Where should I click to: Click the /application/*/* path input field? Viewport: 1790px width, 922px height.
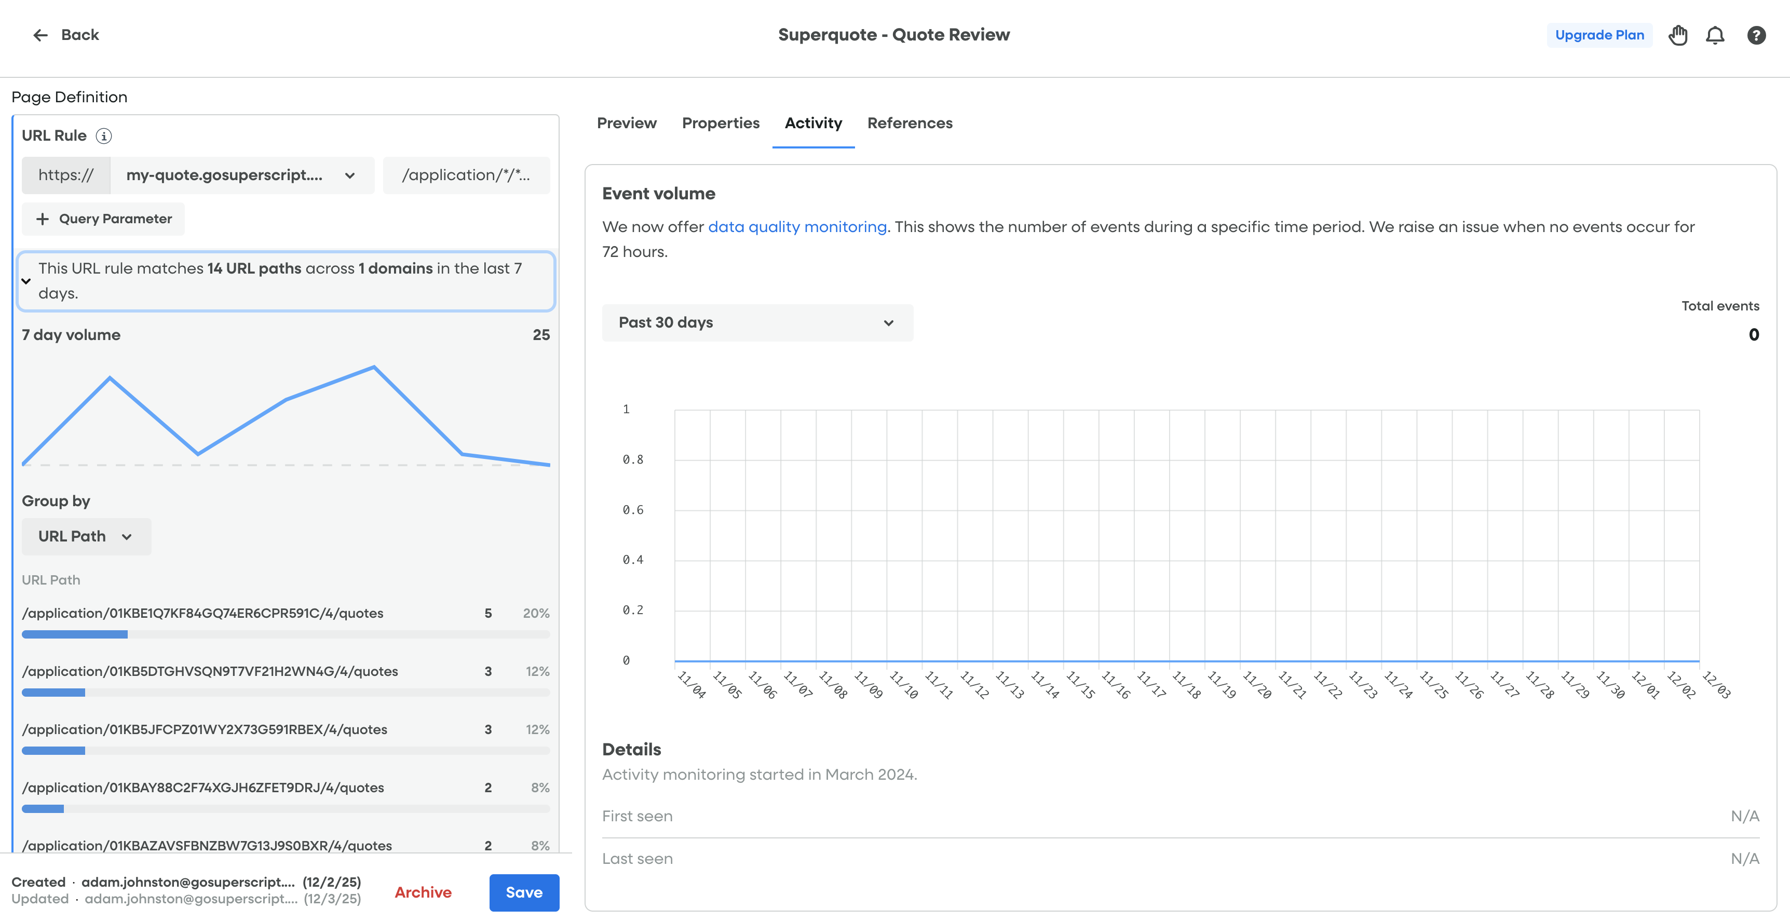pos(466,175)
